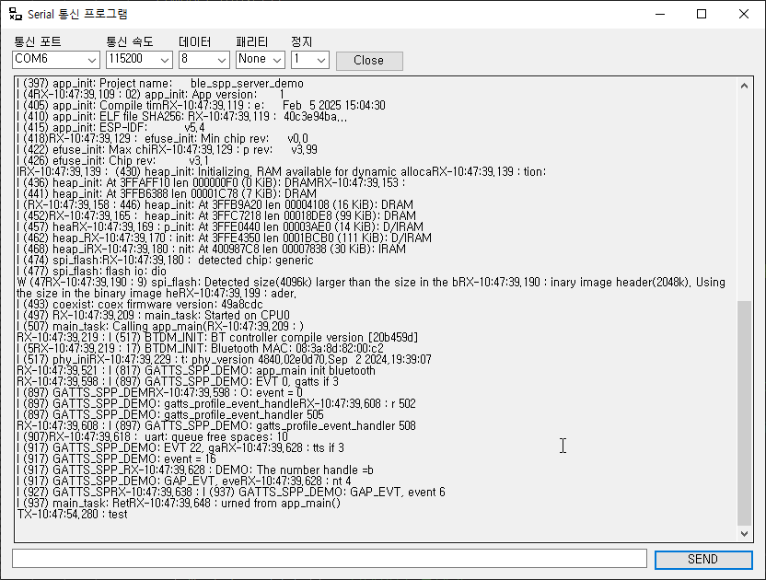
Task: Click the Close port button
Action: [x=369, y=61]
